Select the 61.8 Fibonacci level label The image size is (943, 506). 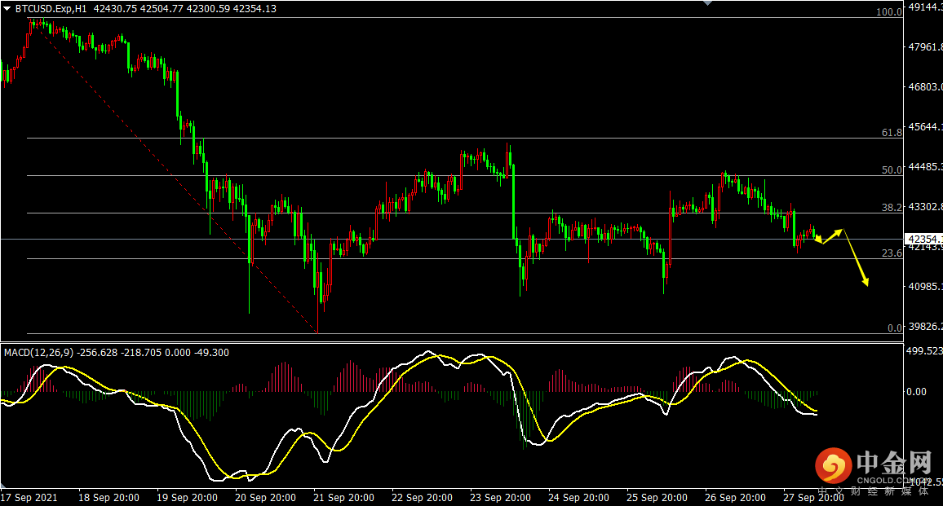tap(892, 132)
